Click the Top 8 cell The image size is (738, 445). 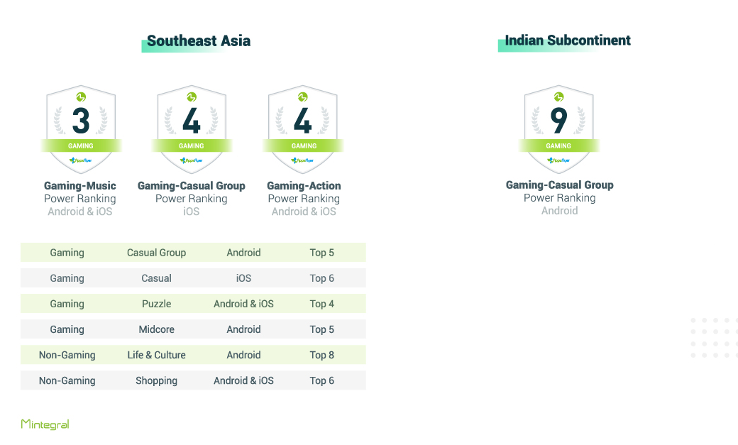coord(322,355)
